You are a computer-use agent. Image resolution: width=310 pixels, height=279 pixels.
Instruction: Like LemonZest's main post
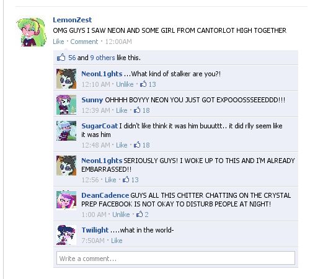(58, 42)
